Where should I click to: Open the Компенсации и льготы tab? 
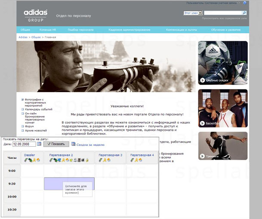point(182,30)
